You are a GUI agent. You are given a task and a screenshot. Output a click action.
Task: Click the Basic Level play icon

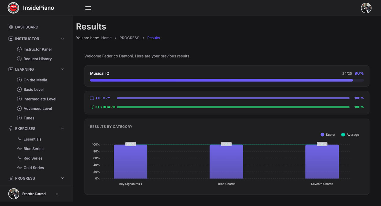pyautogui.click(x=19, y=89)
